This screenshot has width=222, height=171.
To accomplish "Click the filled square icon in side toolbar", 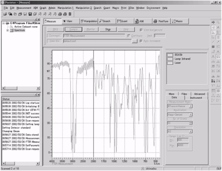I will coord(213,47).
